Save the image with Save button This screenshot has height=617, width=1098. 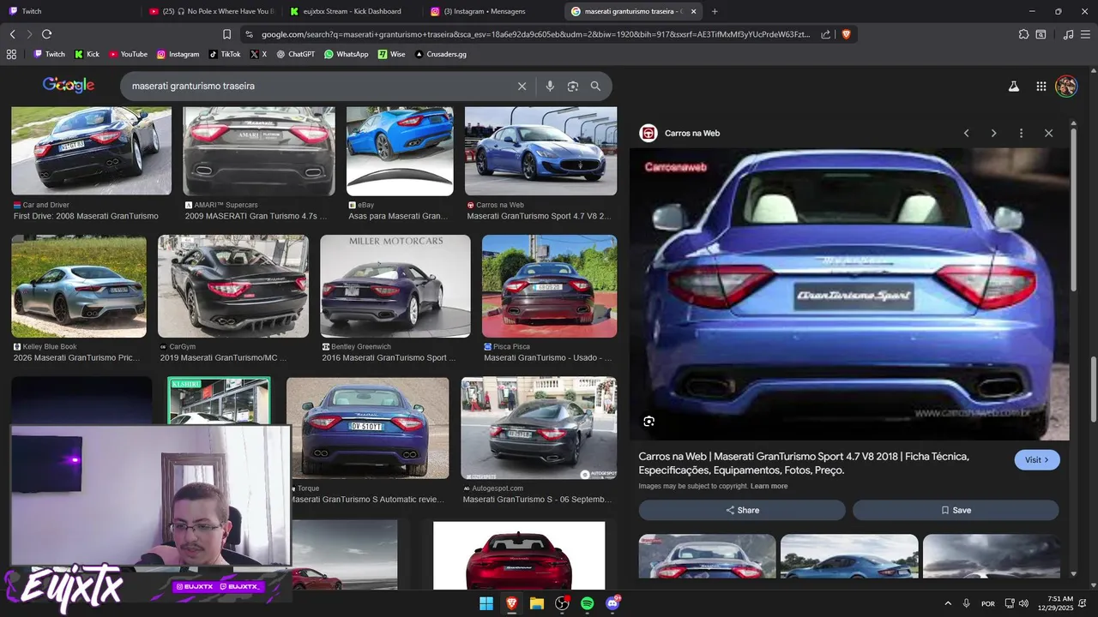(956, 510)
